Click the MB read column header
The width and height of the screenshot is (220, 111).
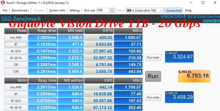71,31
